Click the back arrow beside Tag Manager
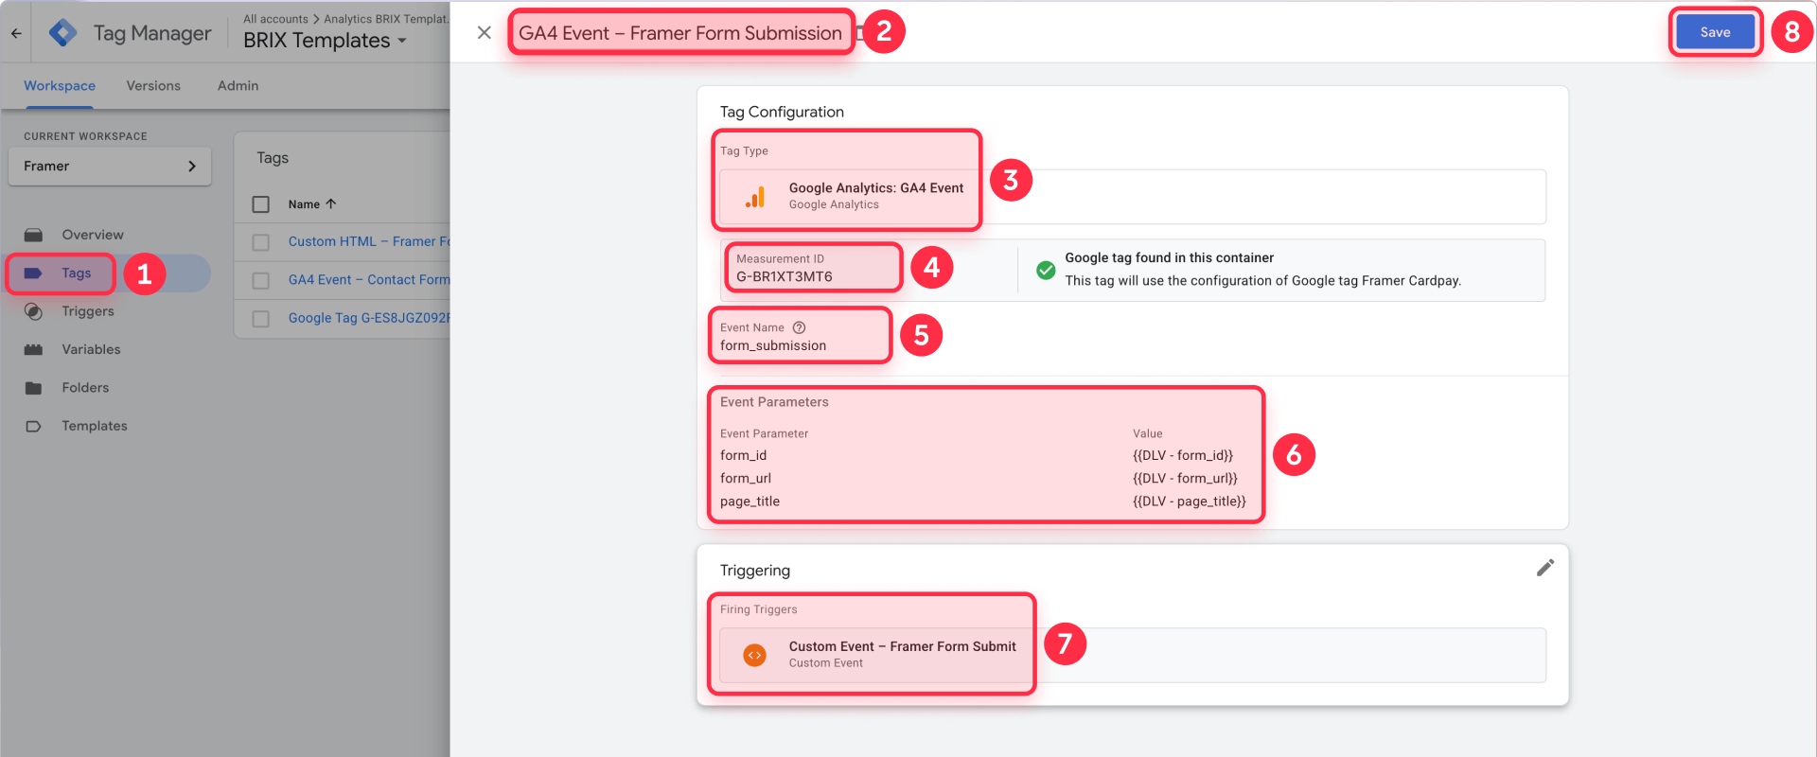The height and width of the screenshot is (757, 1817). click(x=16, y=33)
